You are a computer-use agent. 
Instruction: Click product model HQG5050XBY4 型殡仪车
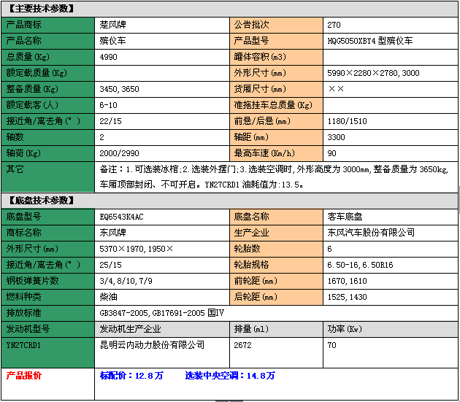[x=370, y=41]
